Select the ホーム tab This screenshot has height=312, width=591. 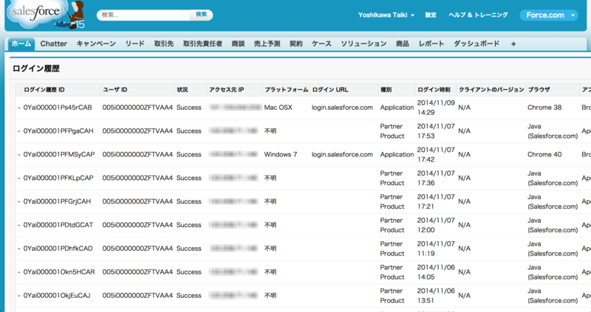(x=21, y=44)
